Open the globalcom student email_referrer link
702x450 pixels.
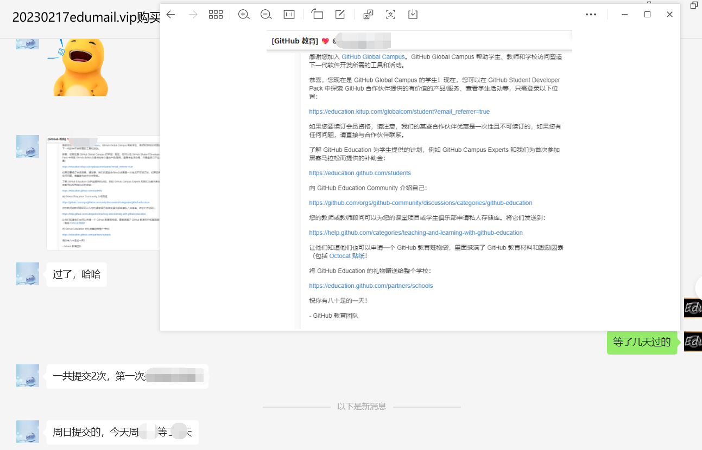(x=399, y=112)
